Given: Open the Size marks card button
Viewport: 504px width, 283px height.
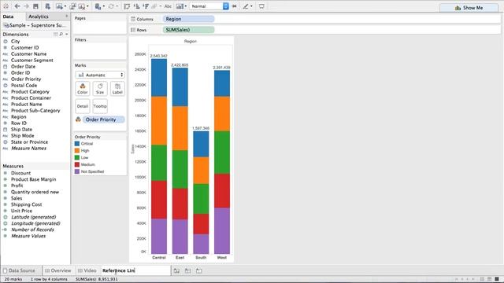Looking at the screenshot, I should pyautogui.click(x=100, y=89).
